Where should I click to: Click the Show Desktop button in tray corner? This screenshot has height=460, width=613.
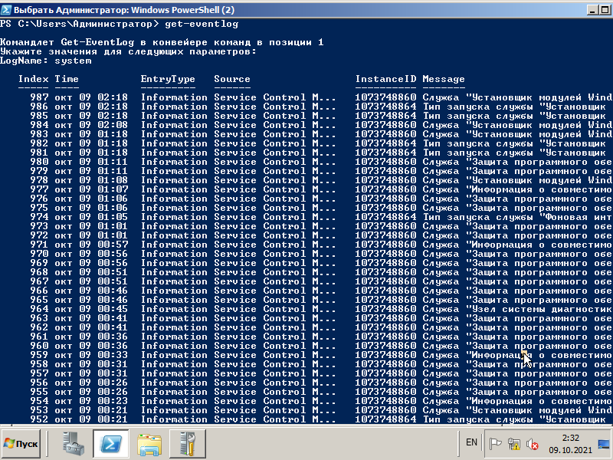(605, 444)
